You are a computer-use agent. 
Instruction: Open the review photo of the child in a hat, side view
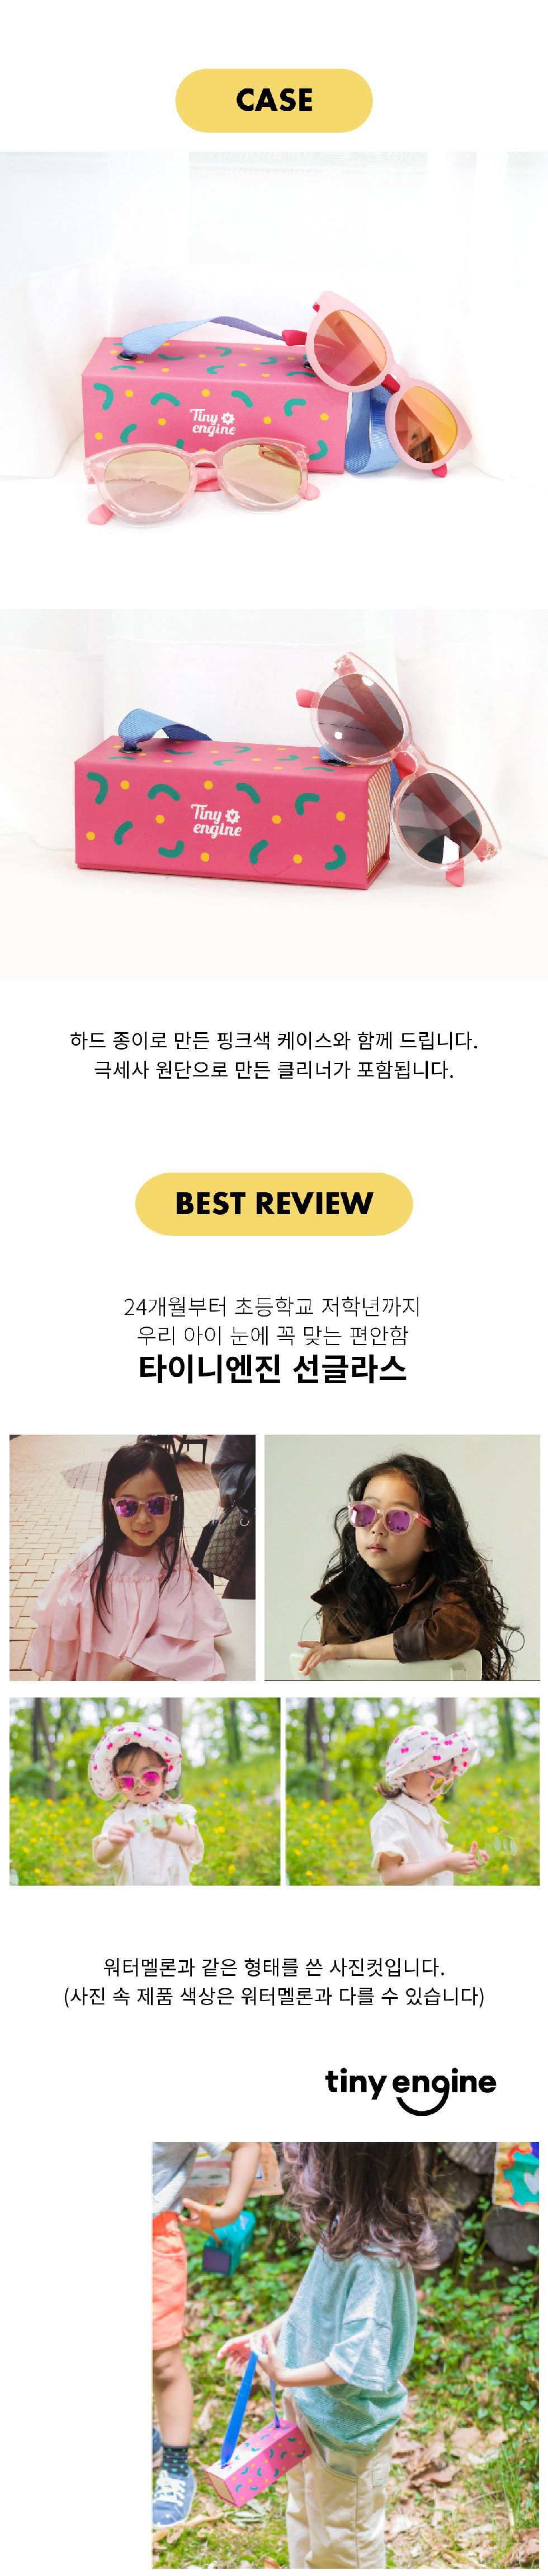[x=412, y=1791]
